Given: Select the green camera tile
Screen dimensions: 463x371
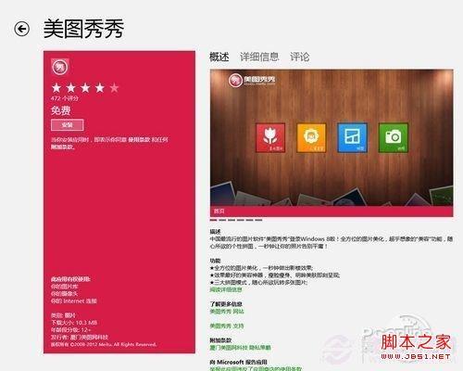Looking at the screenshot, I should tap(394, 138).
